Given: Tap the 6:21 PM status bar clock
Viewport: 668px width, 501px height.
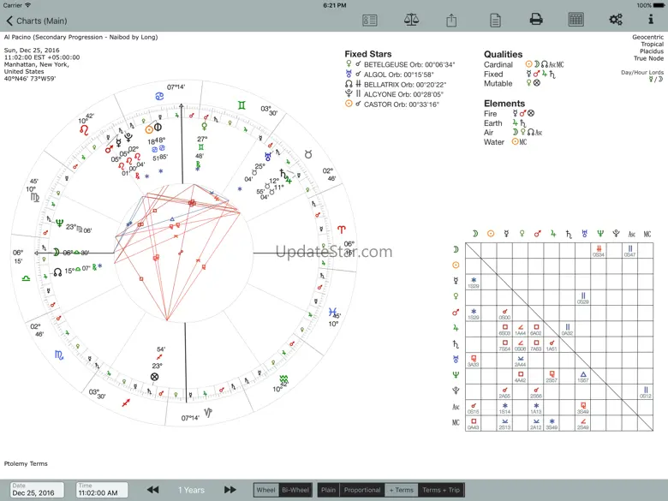Looking at the screenshot, I should (334, 5).
